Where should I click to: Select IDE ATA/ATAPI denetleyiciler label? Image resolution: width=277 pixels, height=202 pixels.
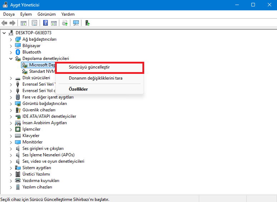click(x=49, y=116)
